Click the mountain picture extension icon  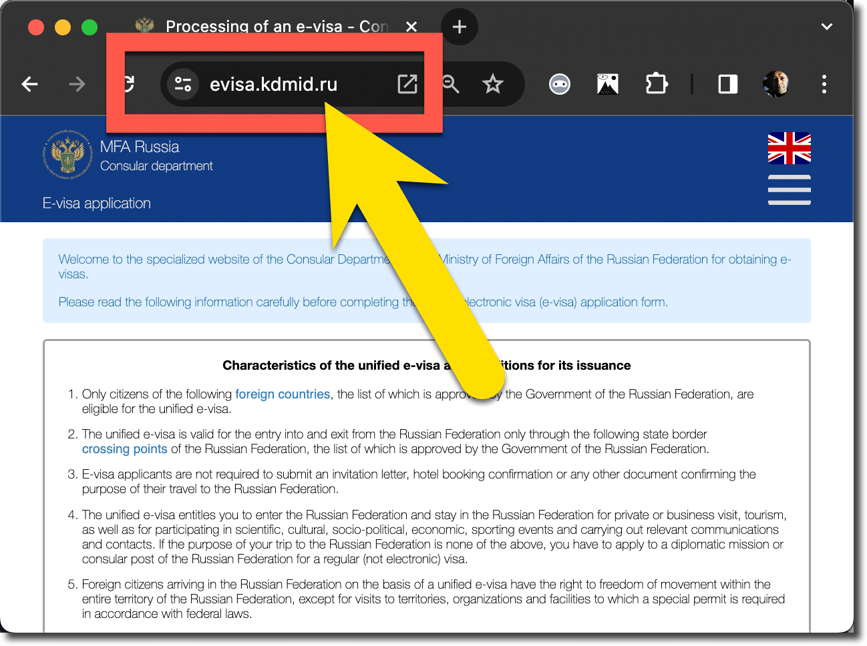click(x=607, y=84)
